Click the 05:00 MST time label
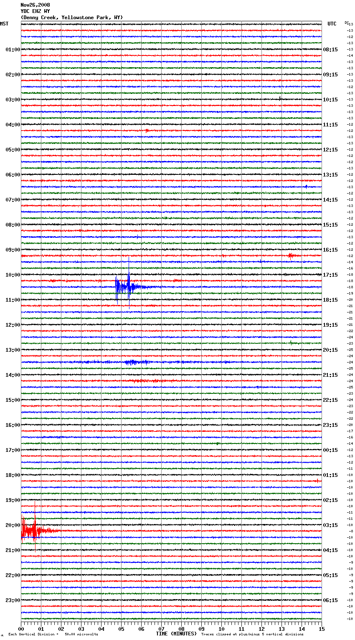This screenshot has height=640, width=355. [13, 150]
